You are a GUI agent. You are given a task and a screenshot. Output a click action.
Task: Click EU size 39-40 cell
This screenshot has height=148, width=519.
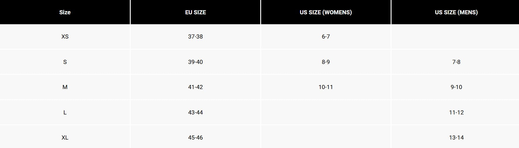click(x=195, y=62)
